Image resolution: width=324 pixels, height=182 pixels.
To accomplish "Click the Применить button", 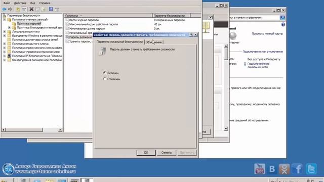I will coord(187,153).
